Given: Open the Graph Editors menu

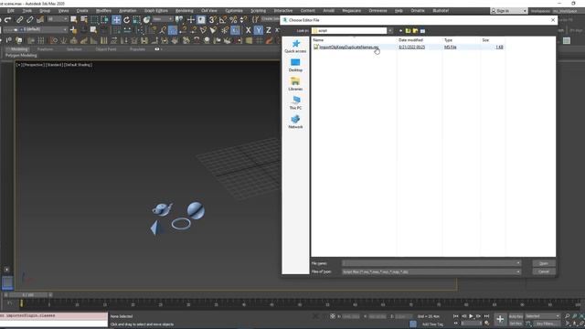Looking at the screenshot, I should coord(156,11).
